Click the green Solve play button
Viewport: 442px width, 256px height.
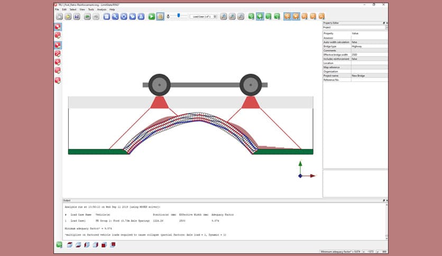pos(152,16)
